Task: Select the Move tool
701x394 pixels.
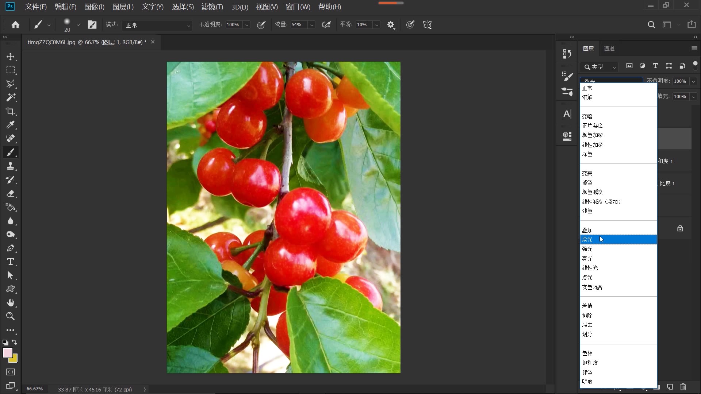Action: click(x=11, y=57)
